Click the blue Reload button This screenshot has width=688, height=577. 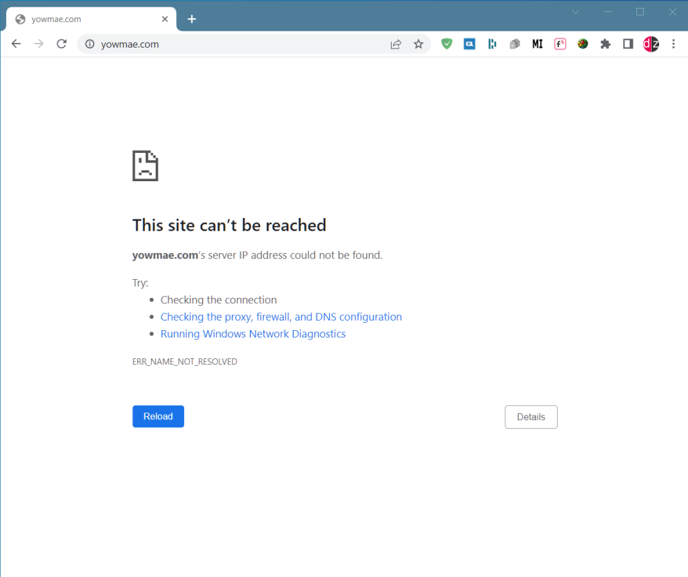click(x=159, y=416)
